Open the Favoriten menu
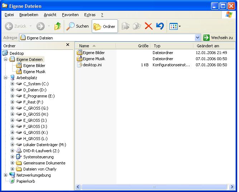The image size is (239, 192). (70, 15)
